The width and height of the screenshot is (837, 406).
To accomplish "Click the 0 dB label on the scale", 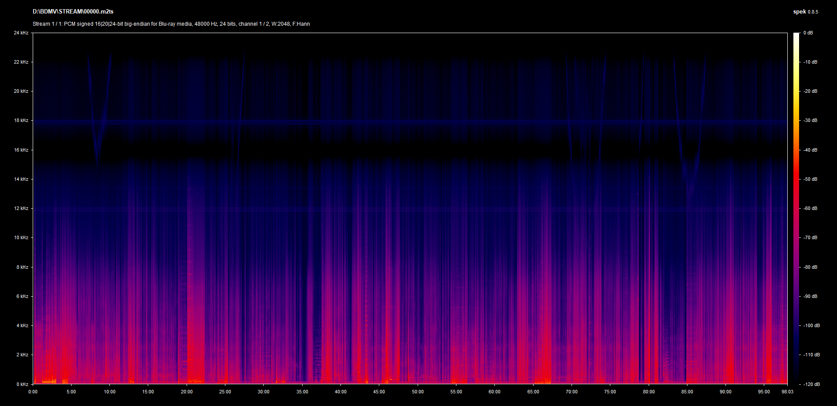I will pos(808,33).
